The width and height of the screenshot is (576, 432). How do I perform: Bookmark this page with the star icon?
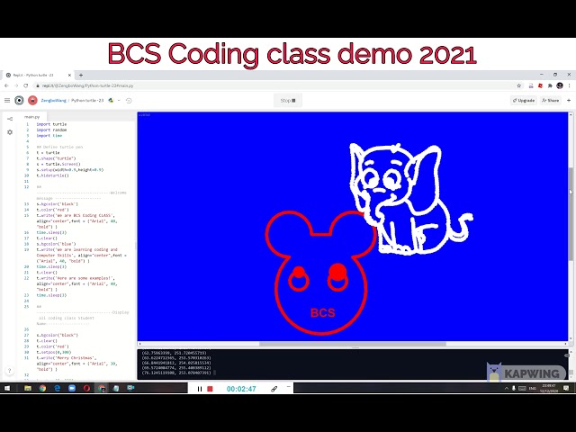[518, 85]
